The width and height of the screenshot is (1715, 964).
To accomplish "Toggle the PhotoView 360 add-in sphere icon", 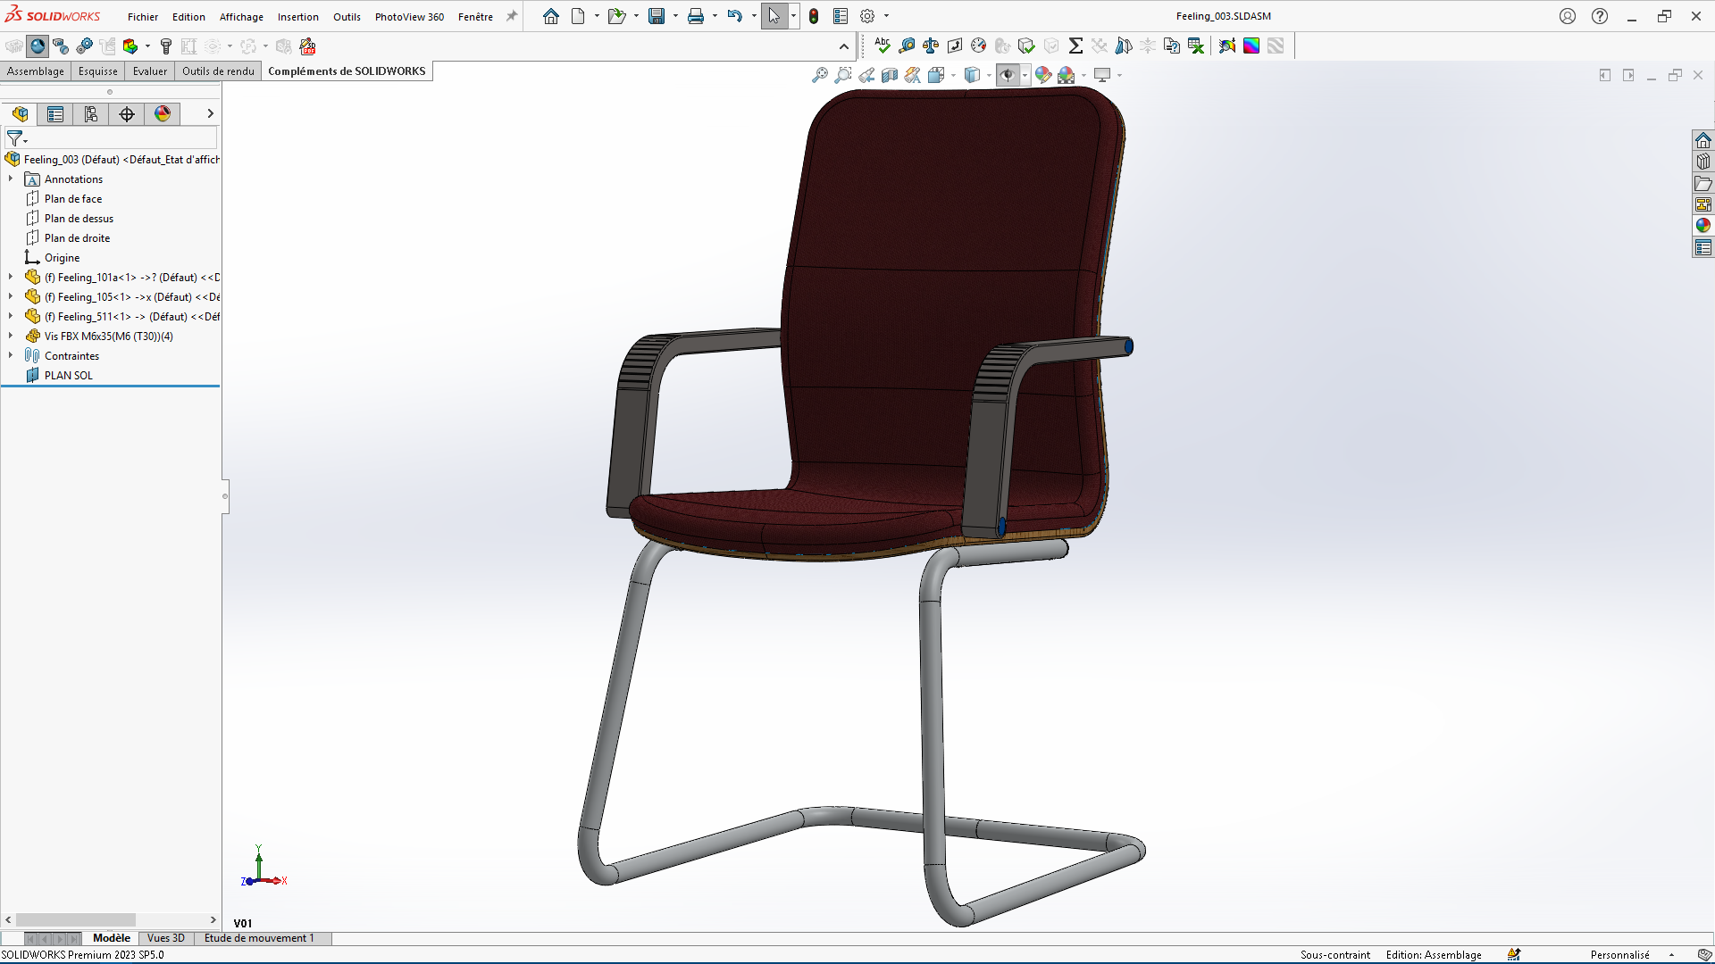I will tap(38, 46).
